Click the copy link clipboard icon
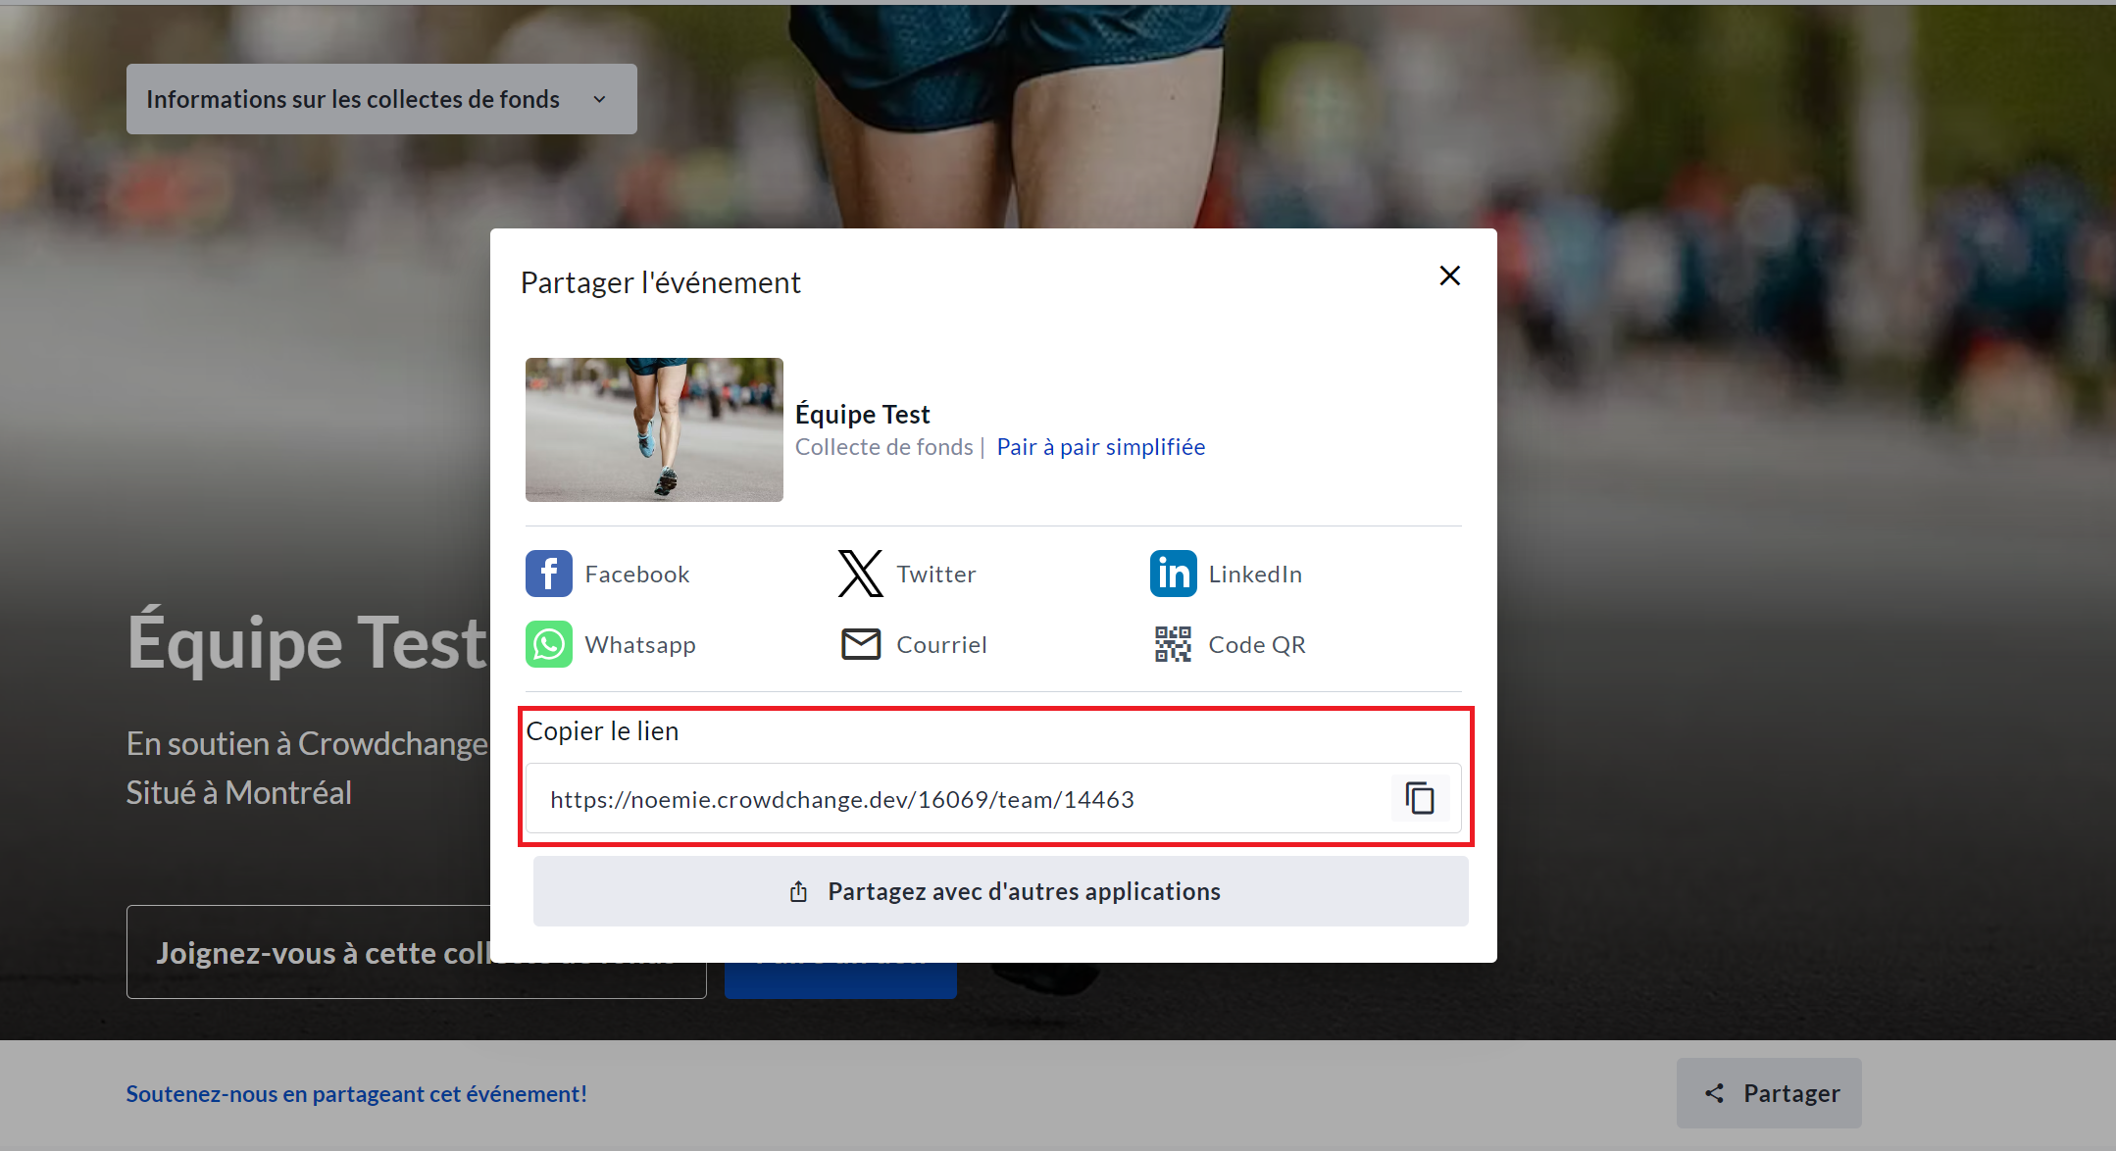Screen dimensions: 2116x1151 coord(1419,798)
